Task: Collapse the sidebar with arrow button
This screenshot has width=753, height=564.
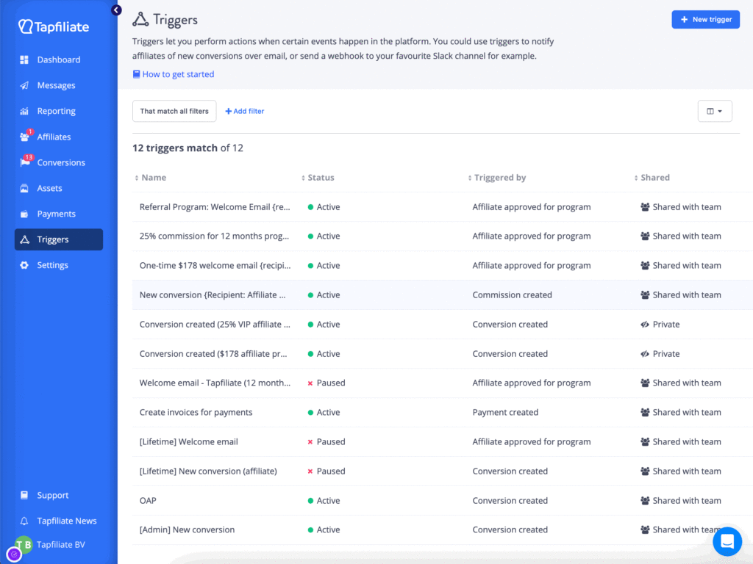Action: [x=116, y=10]
